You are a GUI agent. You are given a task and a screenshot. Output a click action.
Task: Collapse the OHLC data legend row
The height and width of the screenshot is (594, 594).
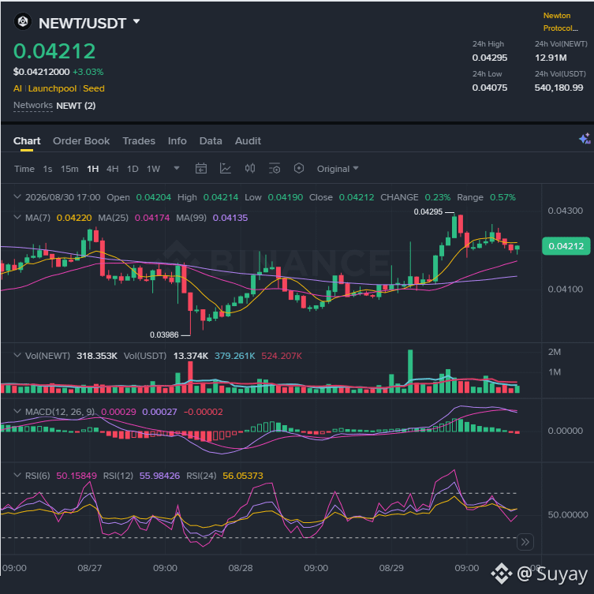(17, 197)
